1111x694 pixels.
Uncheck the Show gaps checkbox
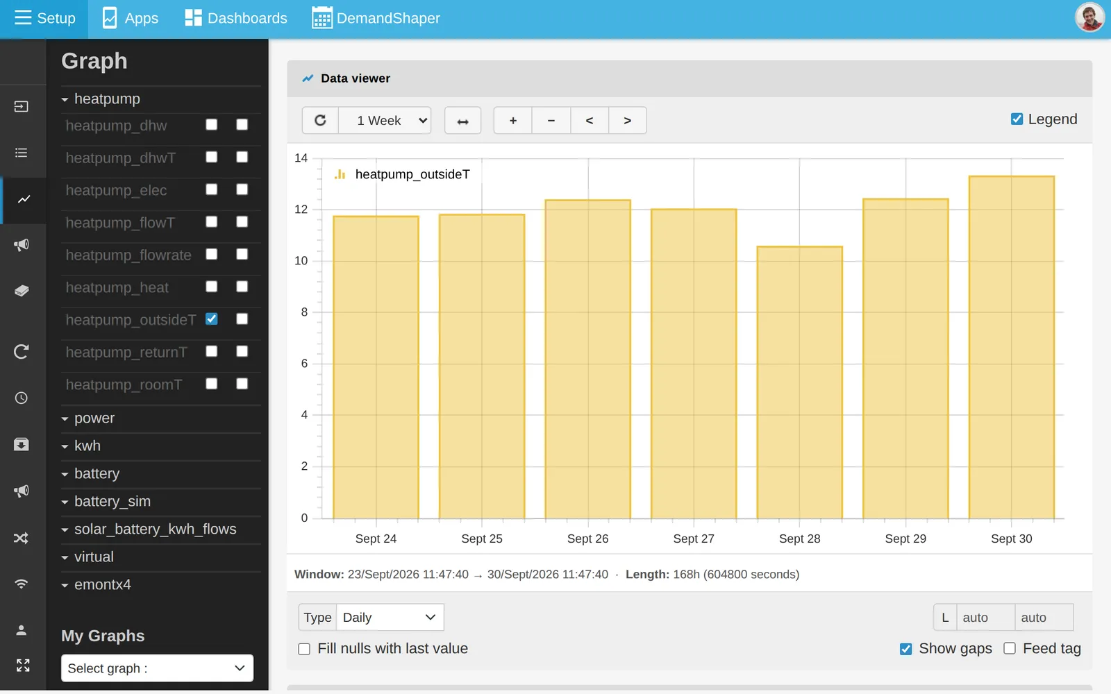[x=905, y=649]
